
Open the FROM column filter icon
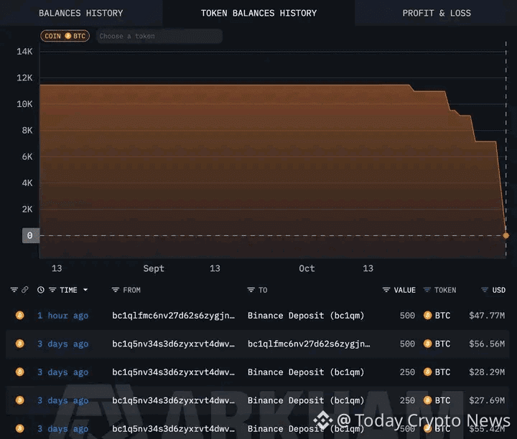point(115,290)
